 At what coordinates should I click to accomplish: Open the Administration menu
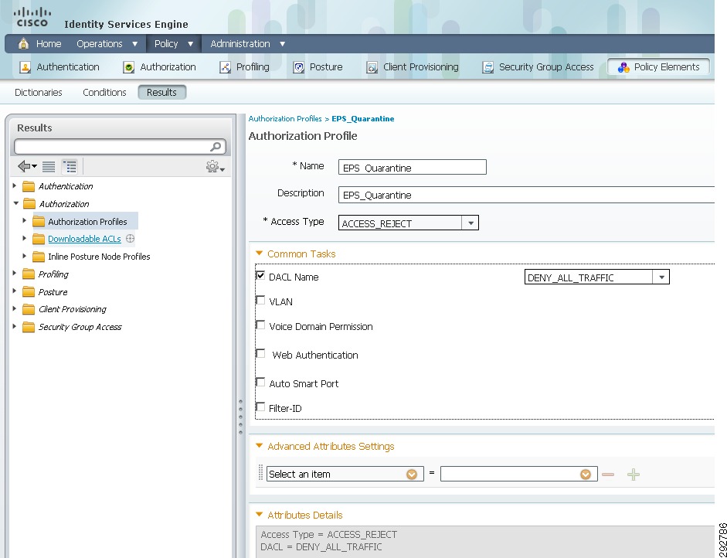247,43
